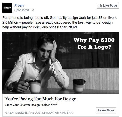Click the Sponsored label
This screenshot has width=122, height=117.
point(22,10)
